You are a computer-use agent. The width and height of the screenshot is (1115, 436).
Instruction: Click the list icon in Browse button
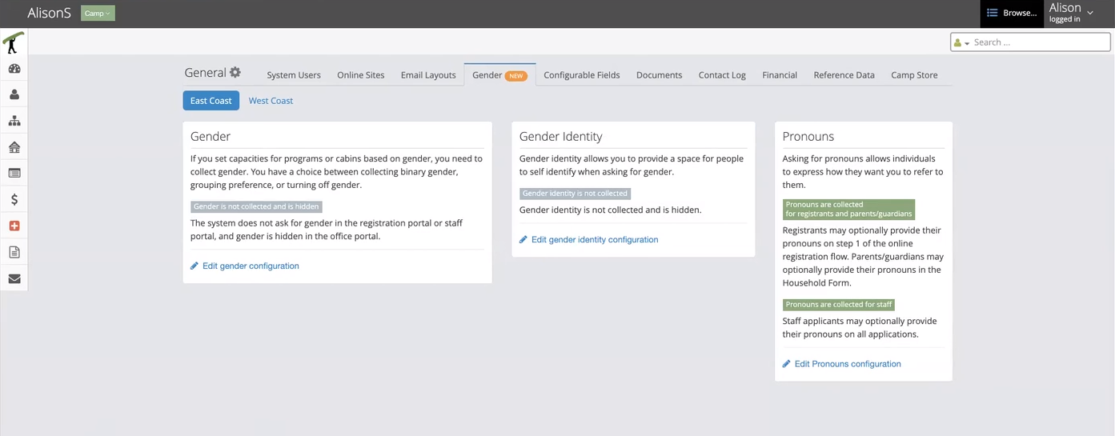(x=992, y=13)
